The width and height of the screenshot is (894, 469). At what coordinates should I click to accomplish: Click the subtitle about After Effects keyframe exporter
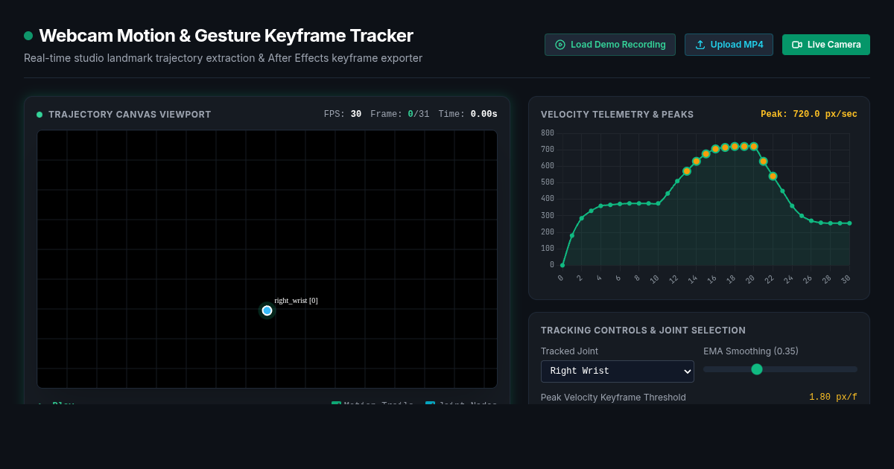click(223, 58)
